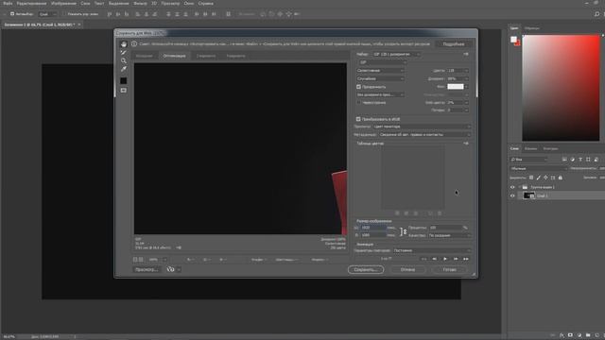605x340 pixels.
Task: Play the animation in Save for Web
Action: 445,259
